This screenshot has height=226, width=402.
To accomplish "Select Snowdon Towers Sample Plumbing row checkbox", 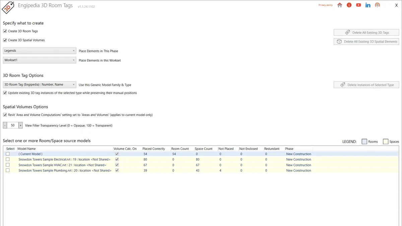I will [8, 170].
